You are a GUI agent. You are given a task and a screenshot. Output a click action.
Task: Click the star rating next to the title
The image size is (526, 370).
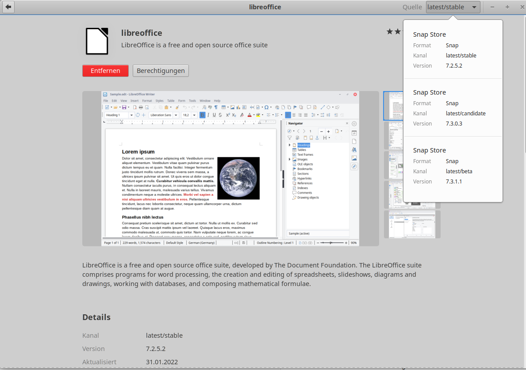[394, 32]
